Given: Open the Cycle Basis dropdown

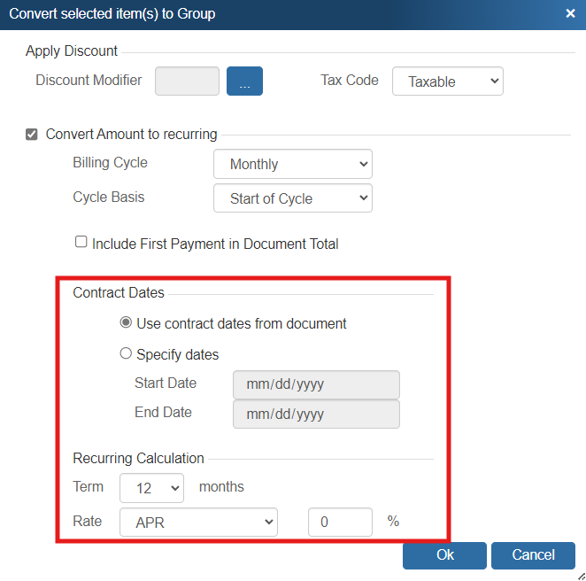Looking at the screenshot, I should pyautogui.click(x=293, y=198).
